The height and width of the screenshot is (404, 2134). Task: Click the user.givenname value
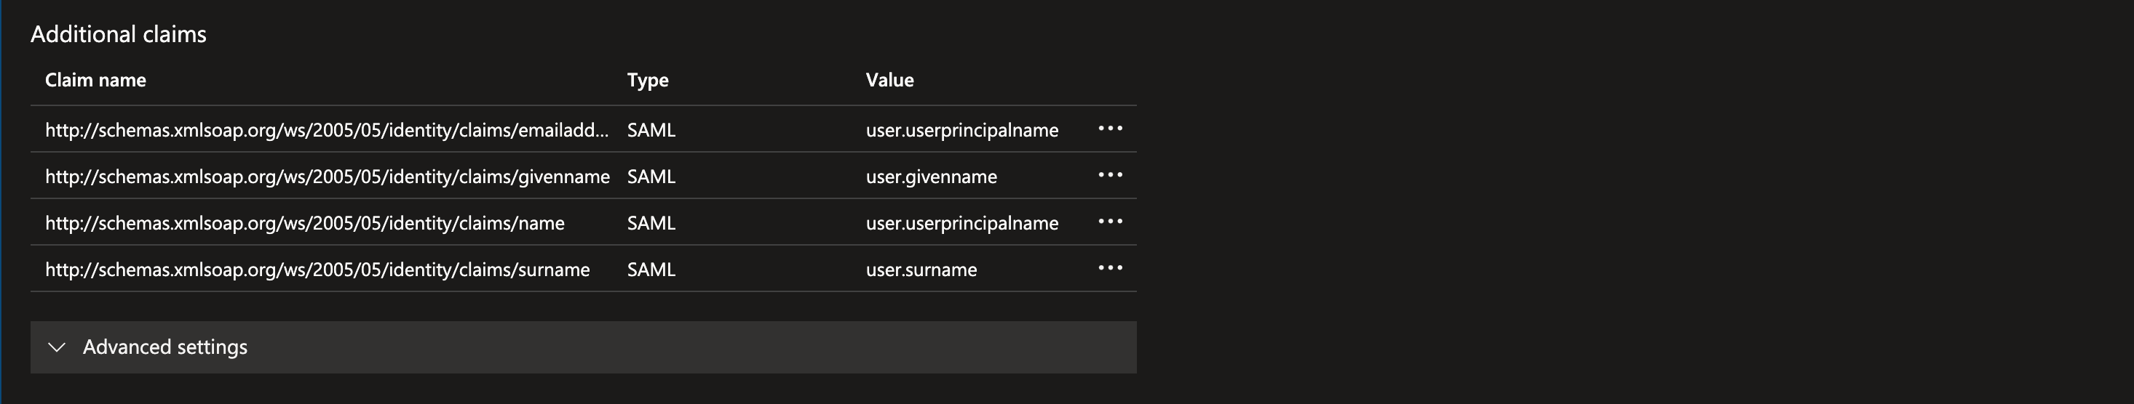[x=931, y=177]
